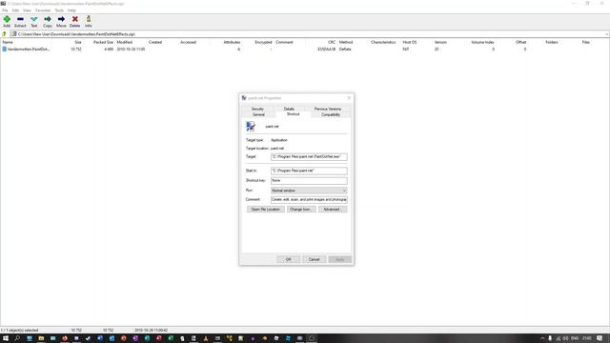
Task: Open the Help menu
Action: (72, 10)
